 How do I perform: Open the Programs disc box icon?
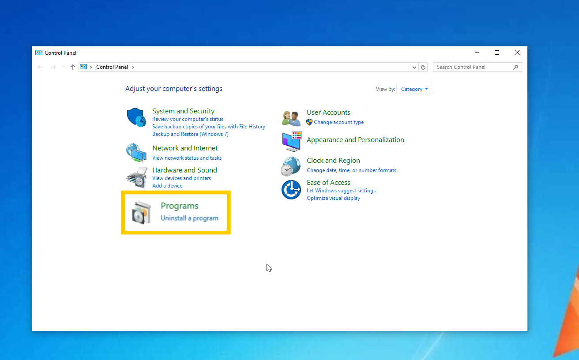pyautogui.click(x=142, y=212)
